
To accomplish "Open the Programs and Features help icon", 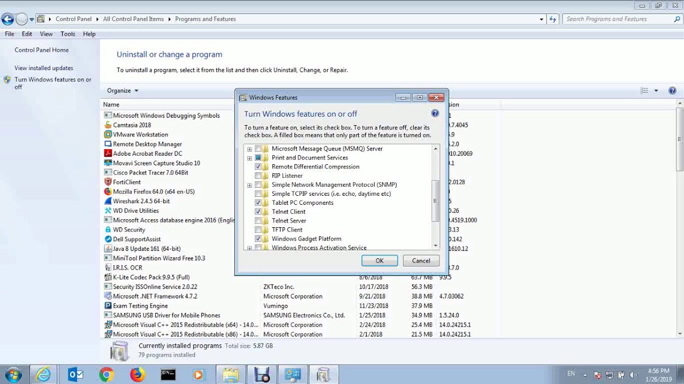I will point(672,91).
